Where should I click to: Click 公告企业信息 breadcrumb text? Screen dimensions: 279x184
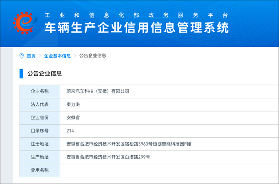[93, 55]
